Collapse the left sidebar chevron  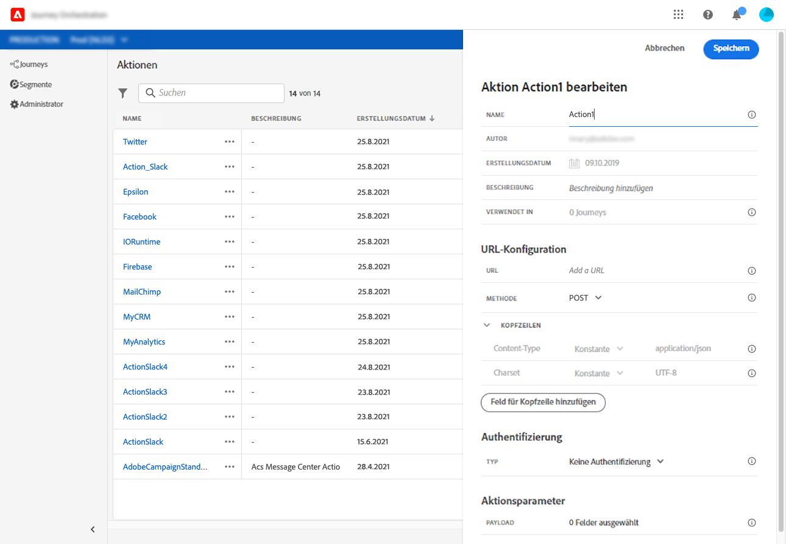tap(93, 529)
